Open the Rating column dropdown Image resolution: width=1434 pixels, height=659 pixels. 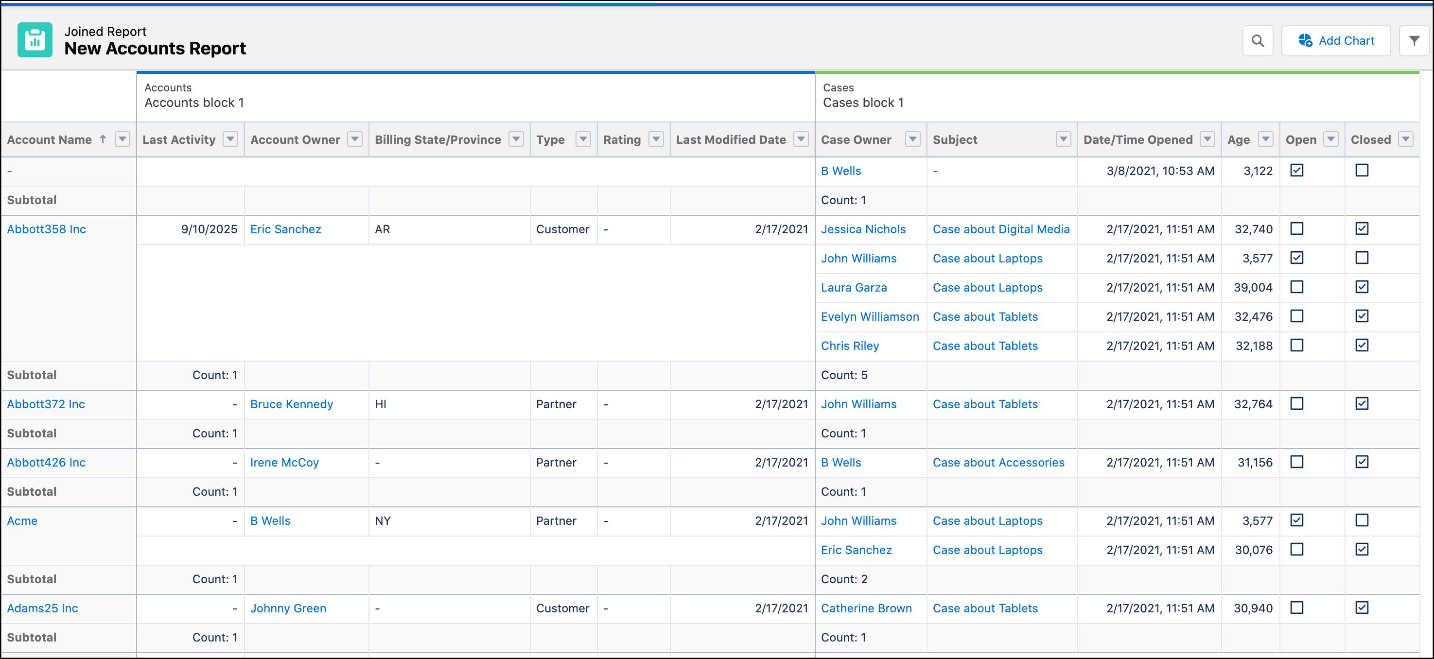point(655,139)
